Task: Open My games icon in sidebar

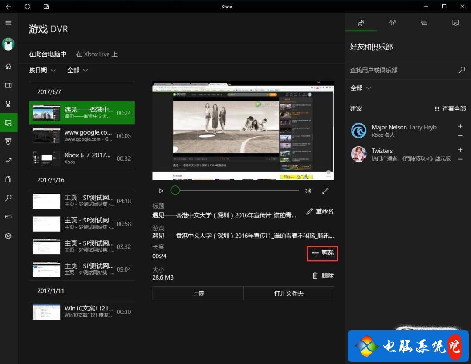Action: pyautogui.click(x=8, y=85)
